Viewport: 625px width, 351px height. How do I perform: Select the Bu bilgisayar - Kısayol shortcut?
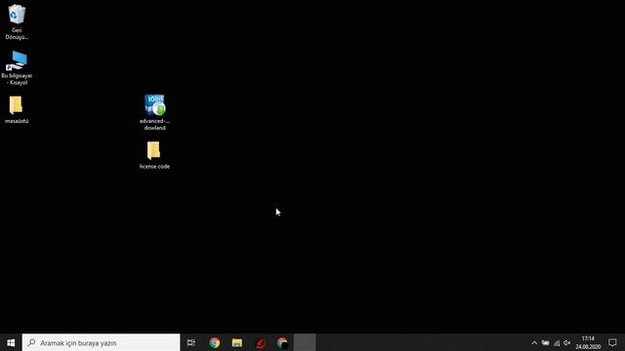click(x=17, y=67)
